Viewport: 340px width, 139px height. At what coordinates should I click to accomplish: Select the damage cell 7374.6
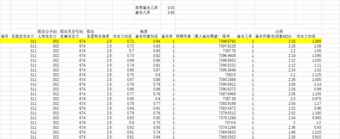pos(206,122)
